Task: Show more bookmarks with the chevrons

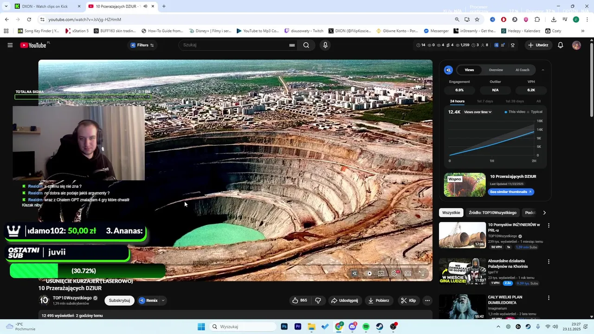Action: click(x=582, y=31)
